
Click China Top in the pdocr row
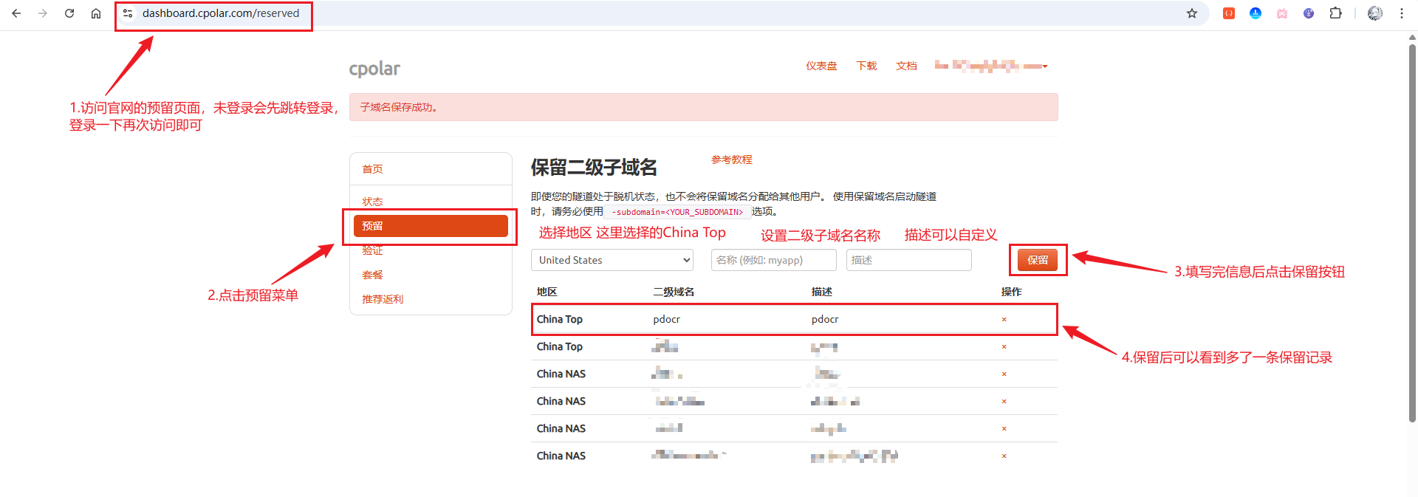560,319
